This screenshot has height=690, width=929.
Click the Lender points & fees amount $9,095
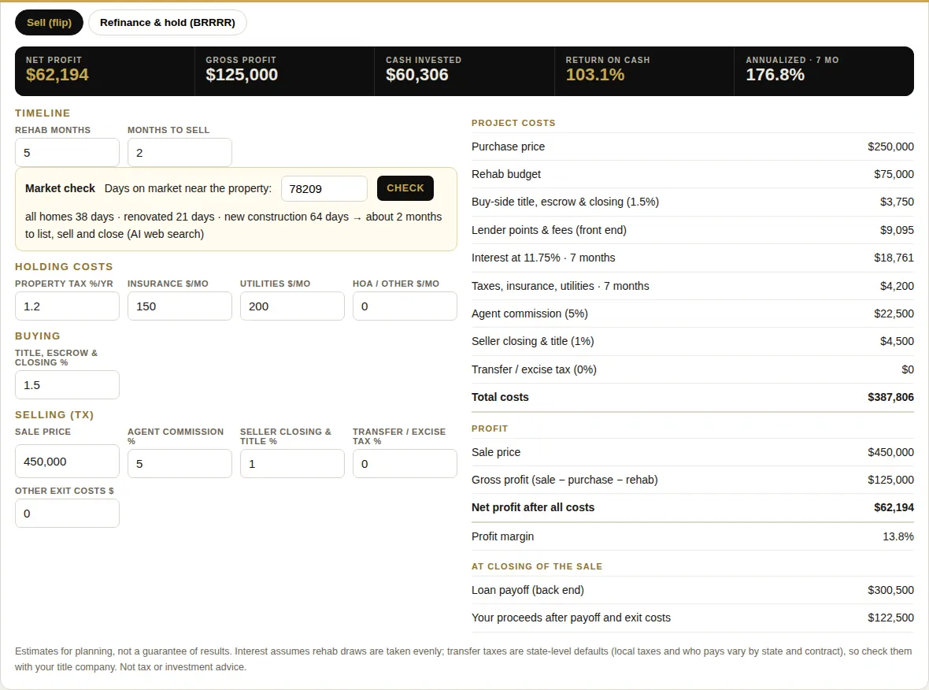[897, 230]
